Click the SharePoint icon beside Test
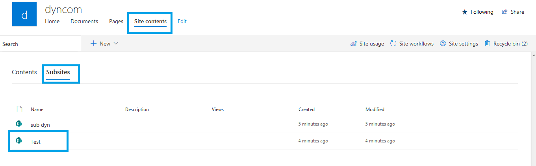 tap(19, 140)
